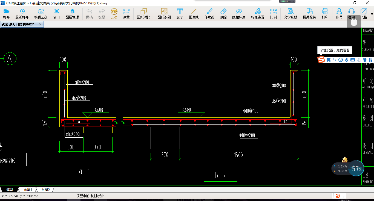Open the 快看云盘 cloud drive
This screenshot has height=201, width=374.
[41, 13]
